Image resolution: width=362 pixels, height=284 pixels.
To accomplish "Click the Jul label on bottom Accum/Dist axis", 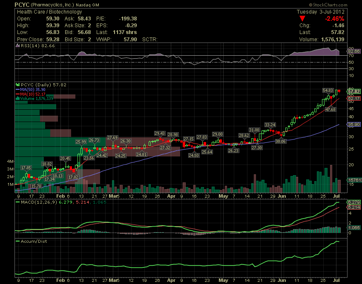I will (x=336, y=280).
